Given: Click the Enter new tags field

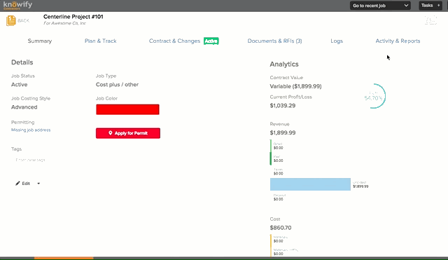Looking at the screenshot, I should (x=30, y=160).
